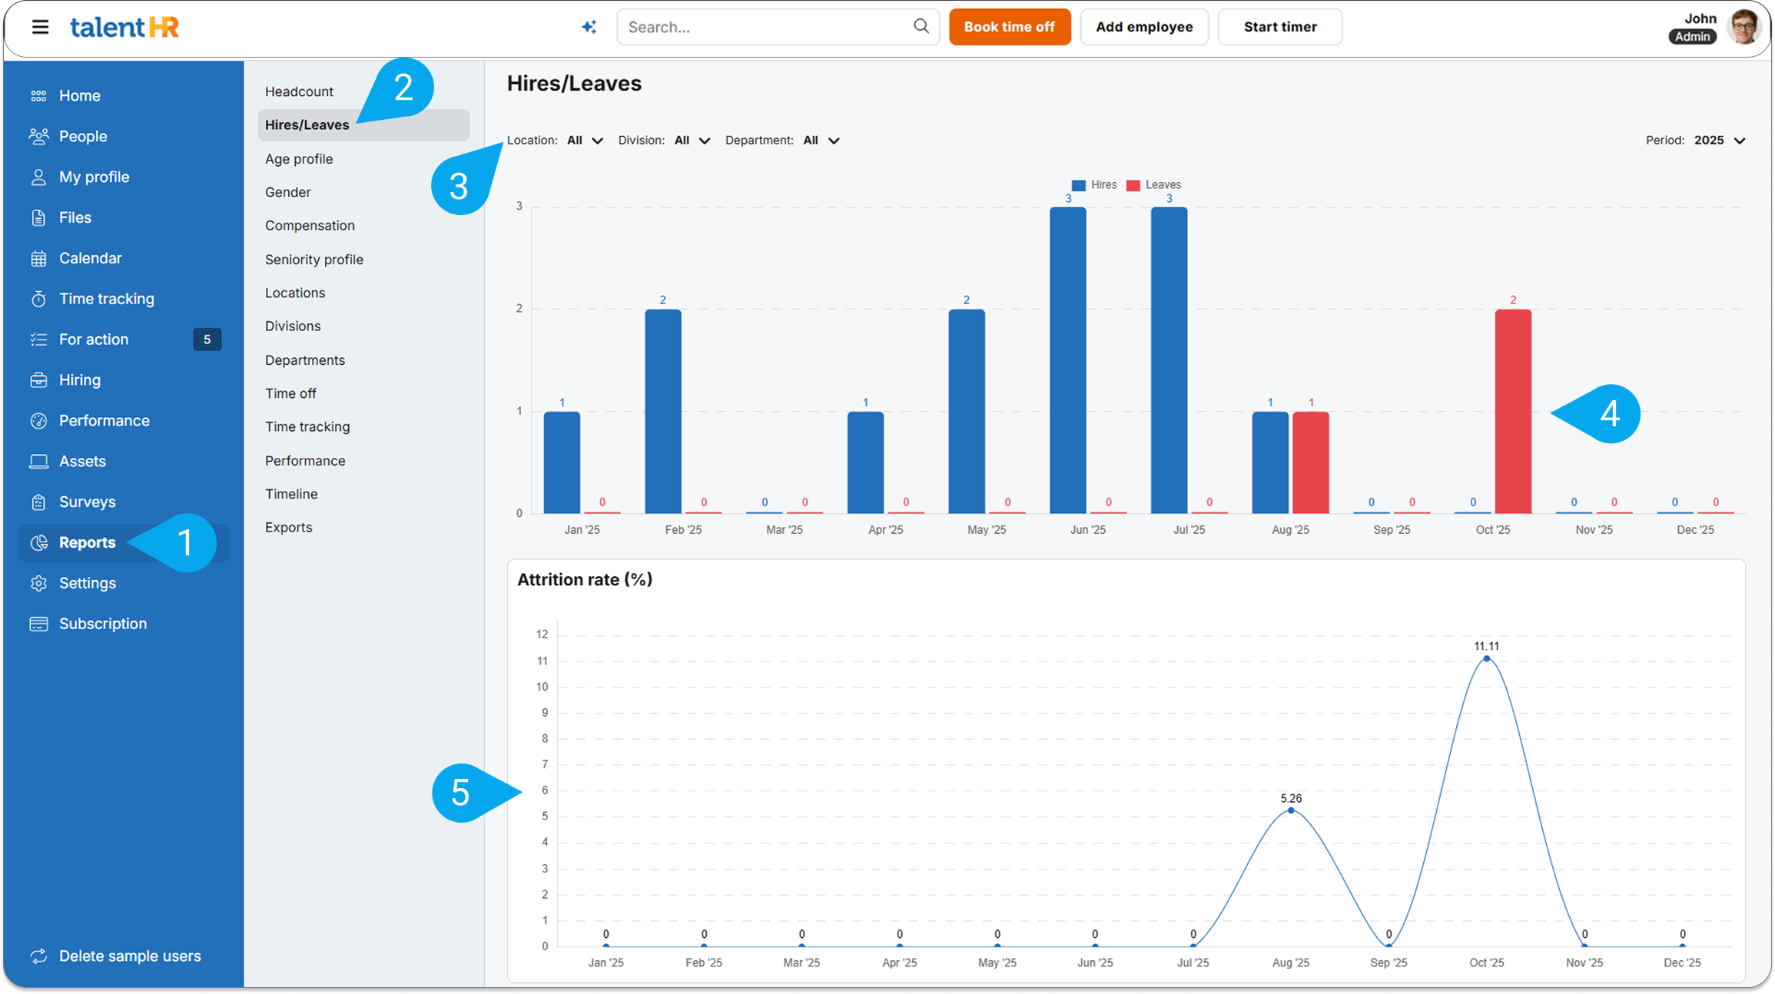This screenshot has width=1775, height=994.
Task: Click the Hiring briefcase icon
Action: 38,380
